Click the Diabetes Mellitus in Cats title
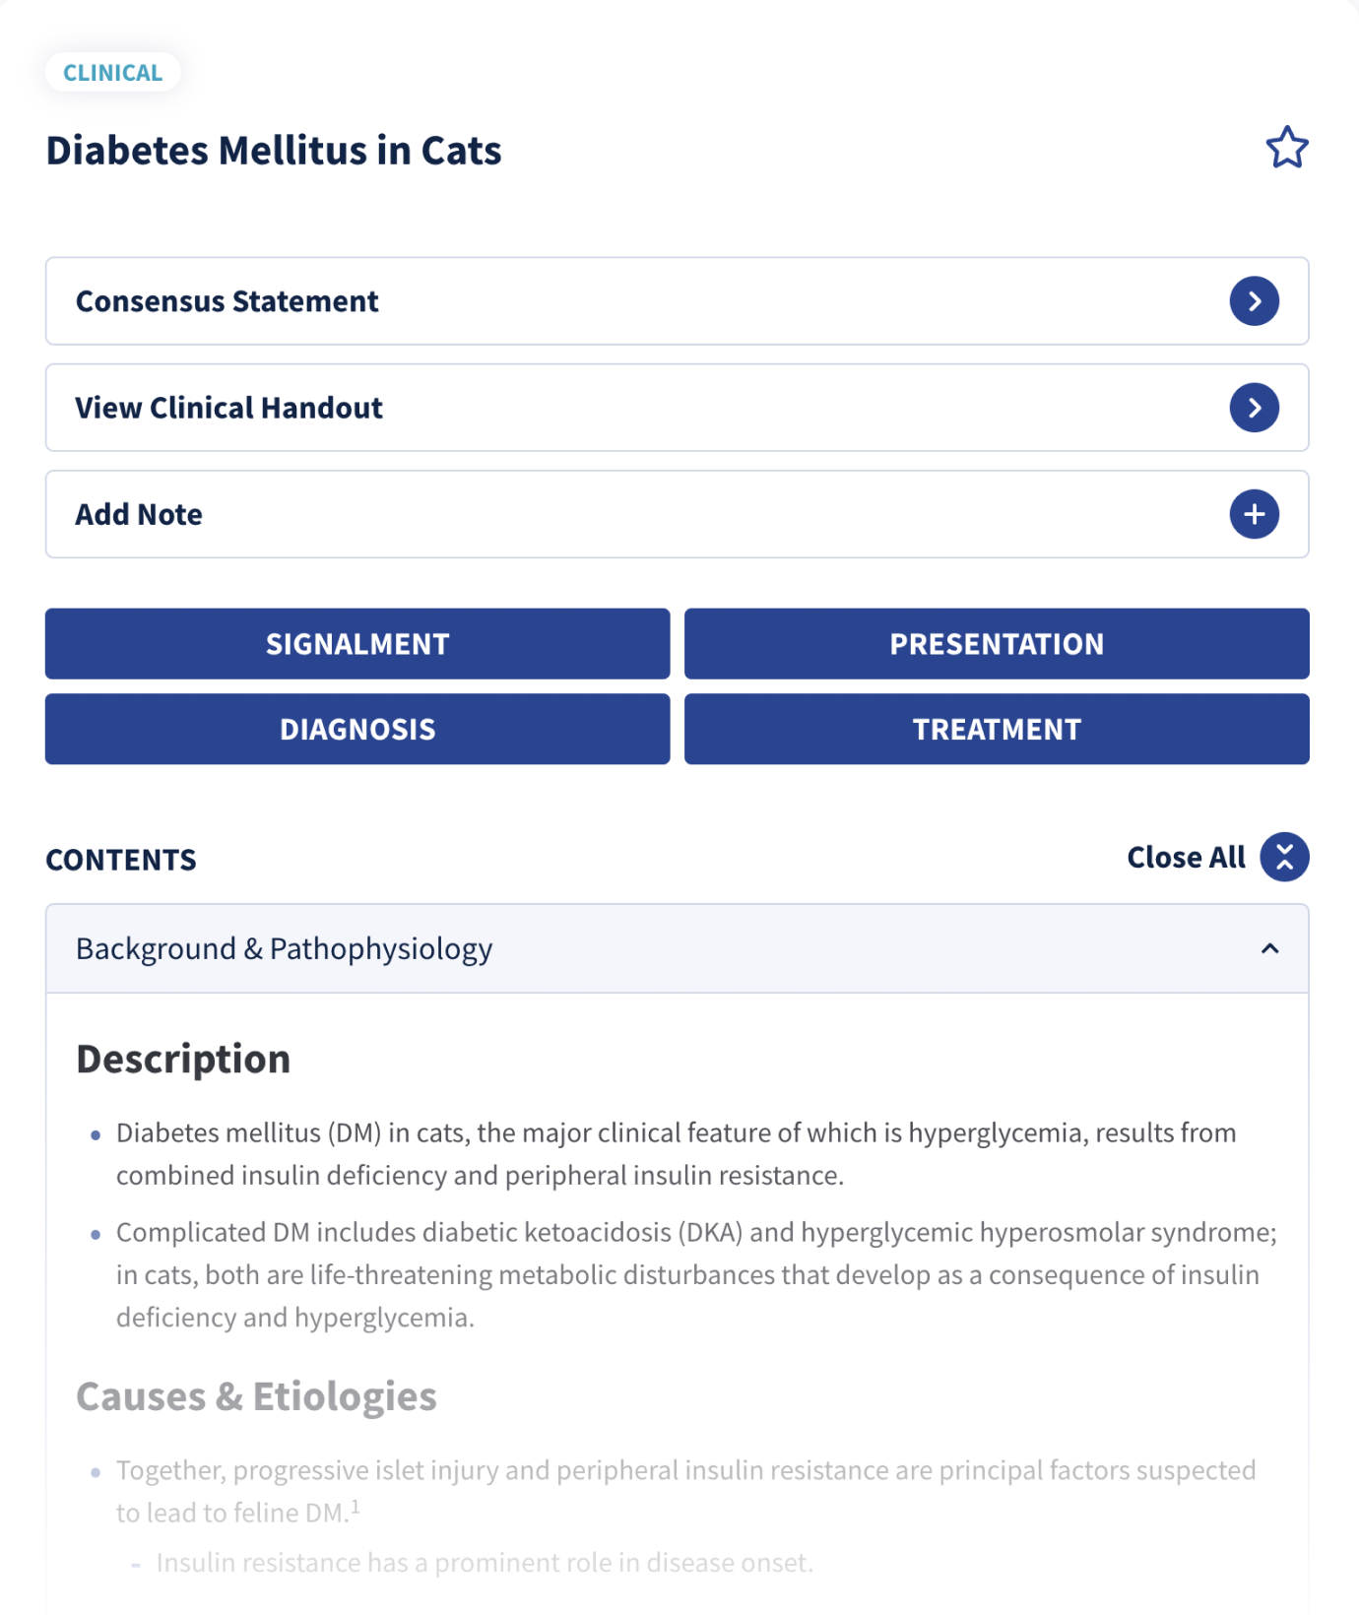 click(274, 151)
